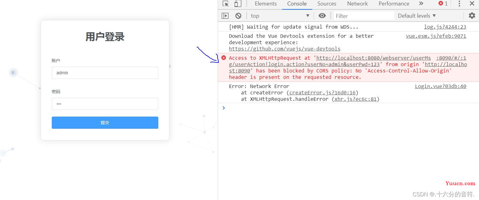Submit the login form with 提交 button
The width and height of the screenshot is (479, 200).
[x=105, y=123]
